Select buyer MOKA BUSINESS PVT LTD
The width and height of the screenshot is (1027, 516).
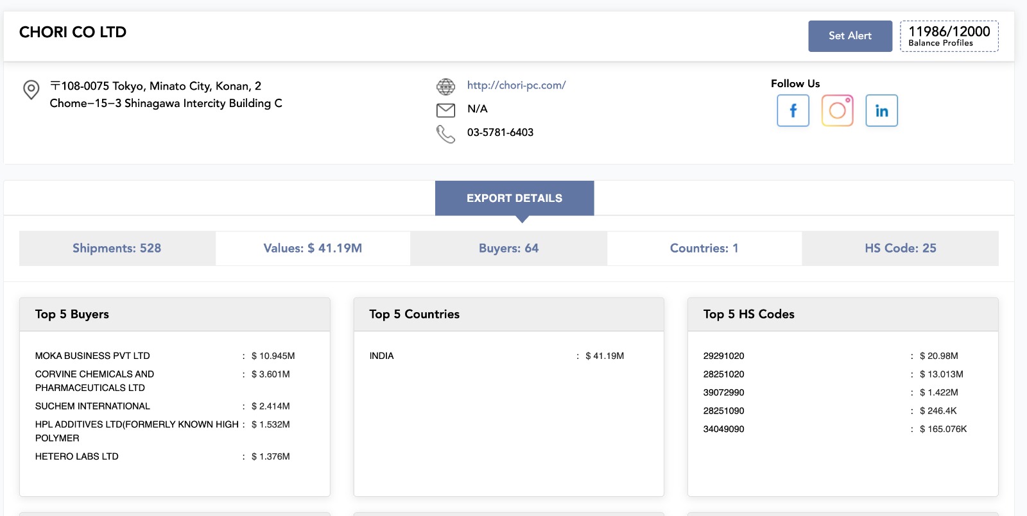[92, 356]
